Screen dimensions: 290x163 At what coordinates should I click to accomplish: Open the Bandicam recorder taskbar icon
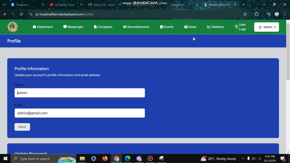coord(150,159)
